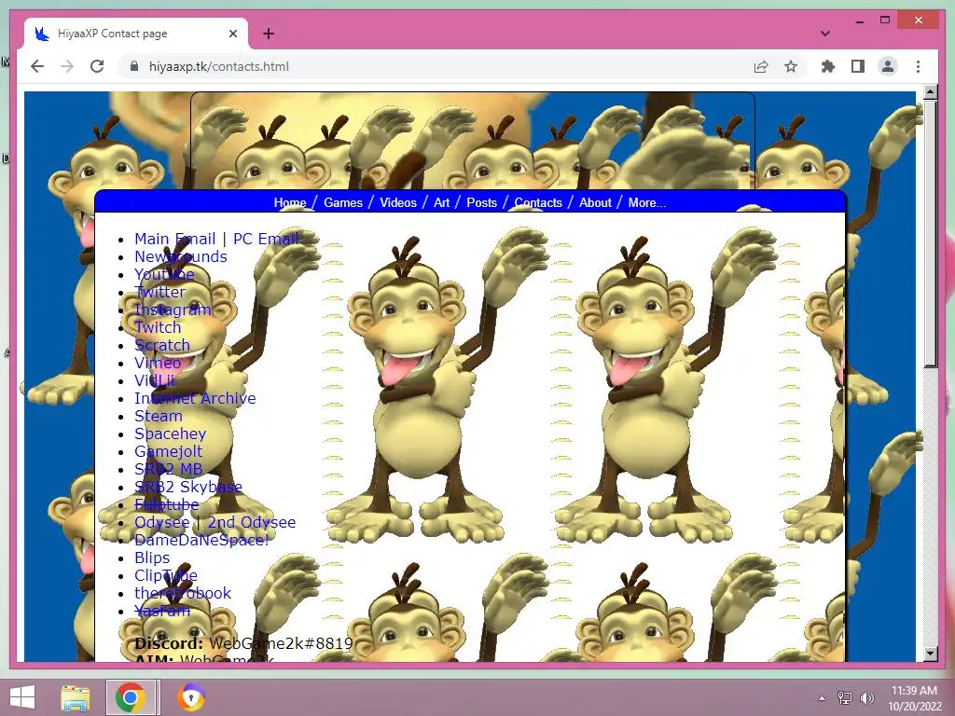Open the Chrome profile avatar

888,66
